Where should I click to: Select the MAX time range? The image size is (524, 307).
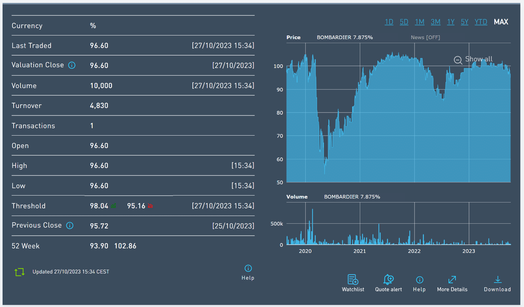501,22
